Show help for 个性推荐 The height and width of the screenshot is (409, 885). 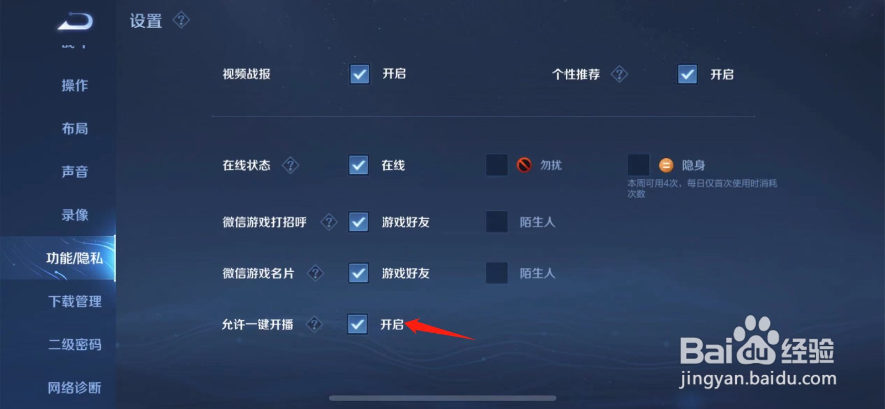(619, 74)
